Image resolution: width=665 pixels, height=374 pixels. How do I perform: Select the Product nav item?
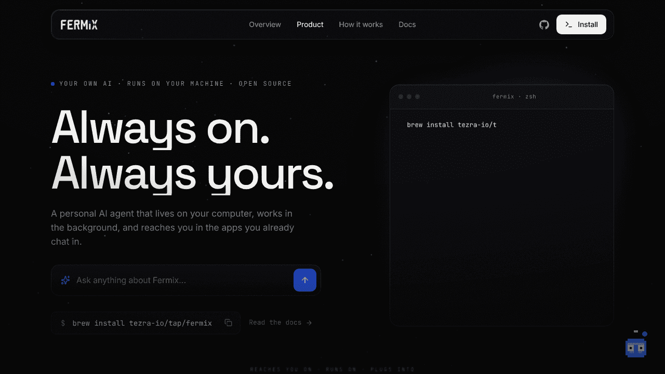pos(310,24)
